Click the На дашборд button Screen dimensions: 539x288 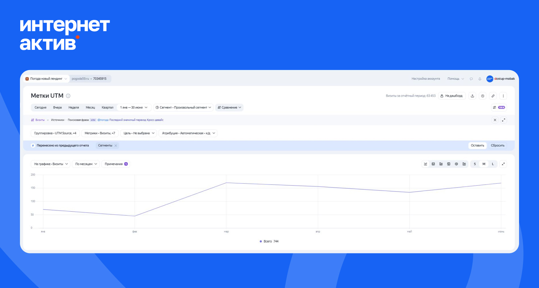point(452,96)
